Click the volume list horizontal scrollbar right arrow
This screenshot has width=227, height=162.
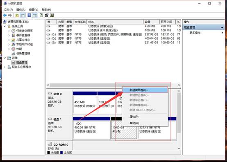179,85
